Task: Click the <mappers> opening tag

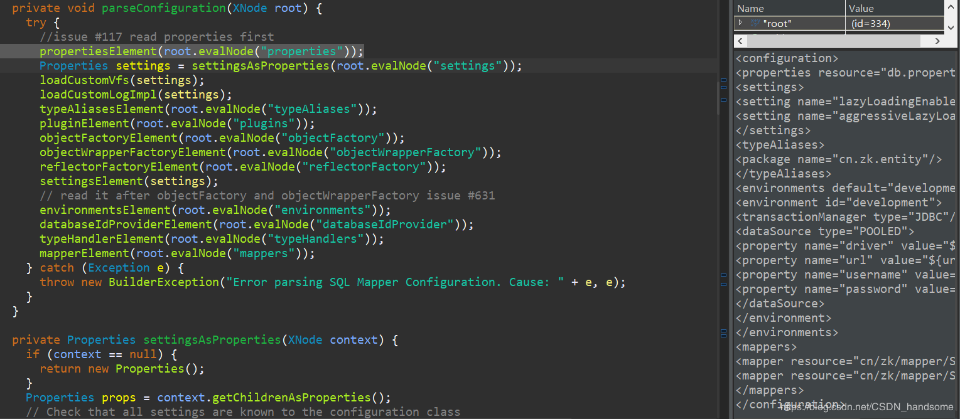Action: click(766, 347)
